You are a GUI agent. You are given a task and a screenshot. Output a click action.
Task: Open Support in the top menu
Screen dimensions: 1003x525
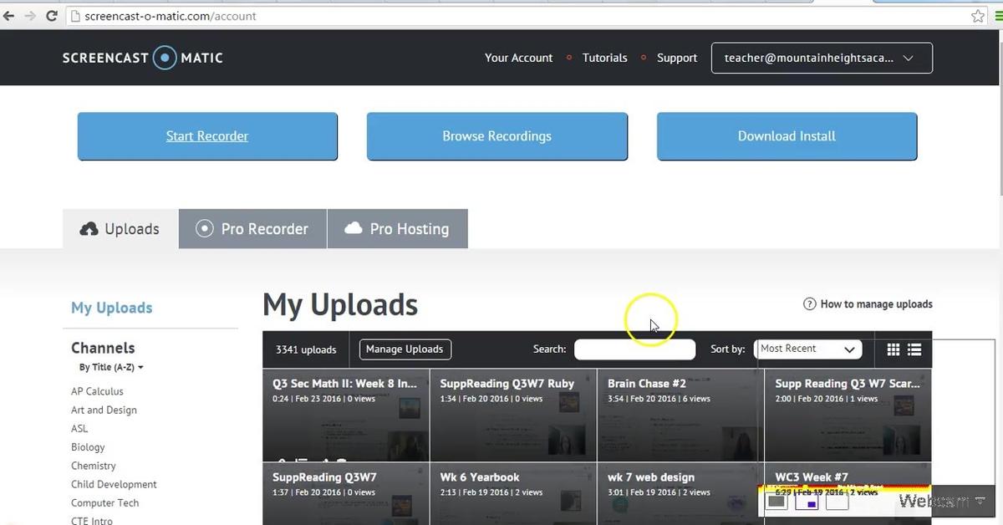tap(677, 58)
